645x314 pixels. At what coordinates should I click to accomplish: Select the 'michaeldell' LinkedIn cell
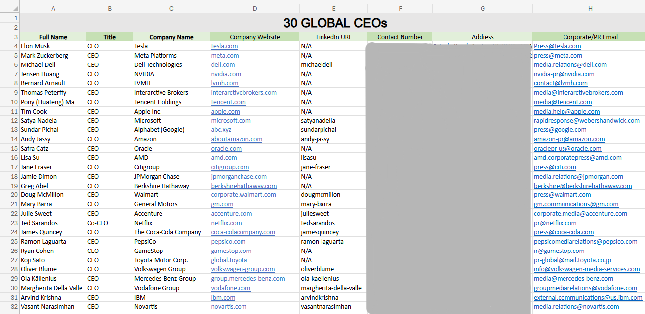(333, 64)
